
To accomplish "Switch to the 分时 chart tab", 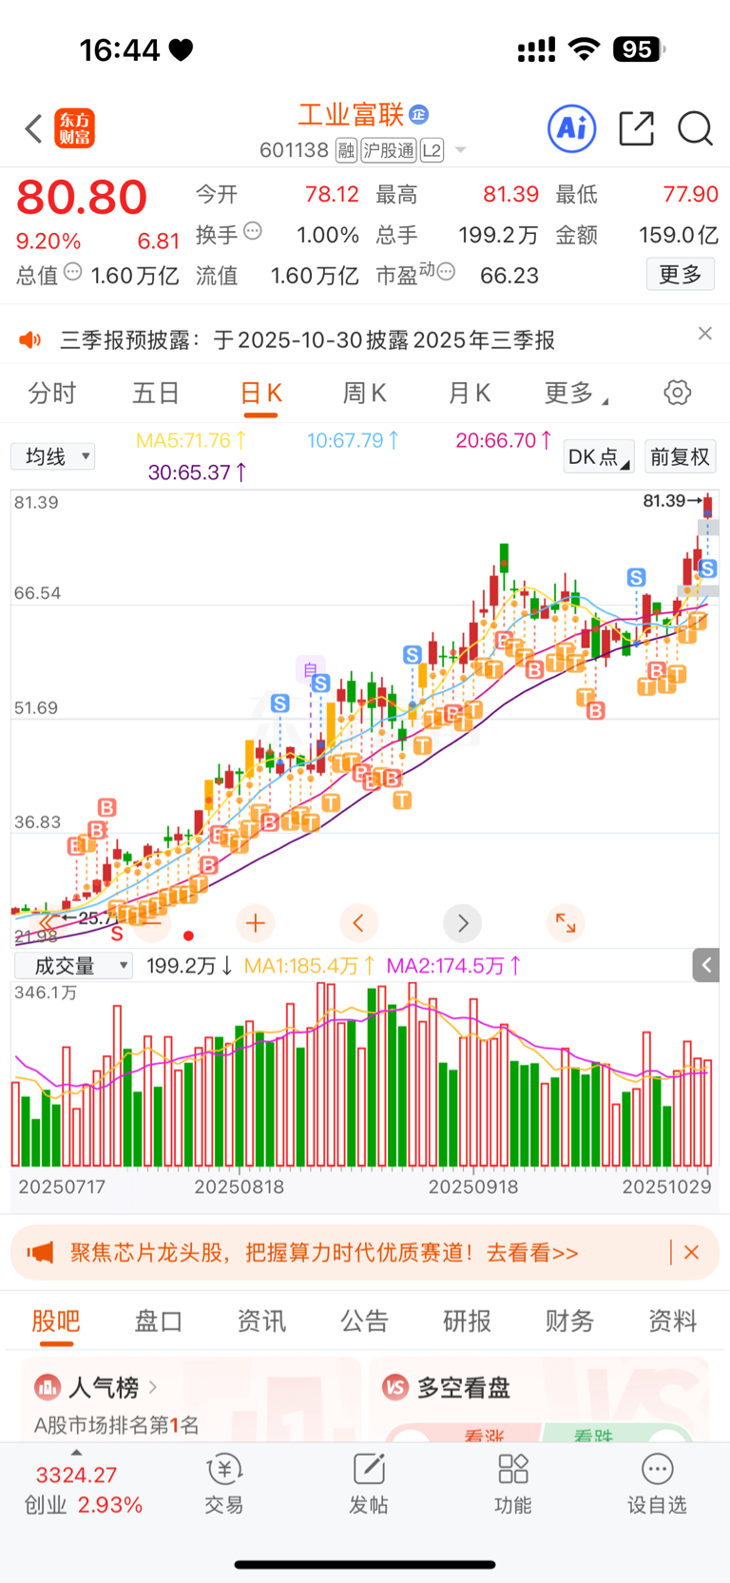I will coord(52,393).
